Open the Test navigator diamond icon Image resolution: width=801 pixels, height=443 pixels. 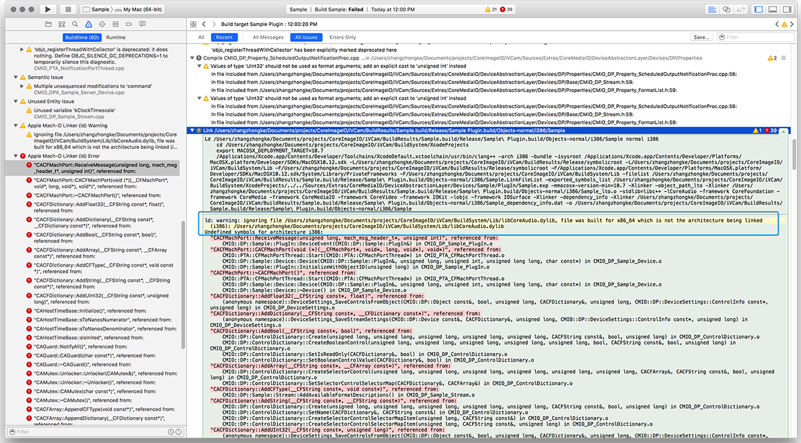(101, 23)
